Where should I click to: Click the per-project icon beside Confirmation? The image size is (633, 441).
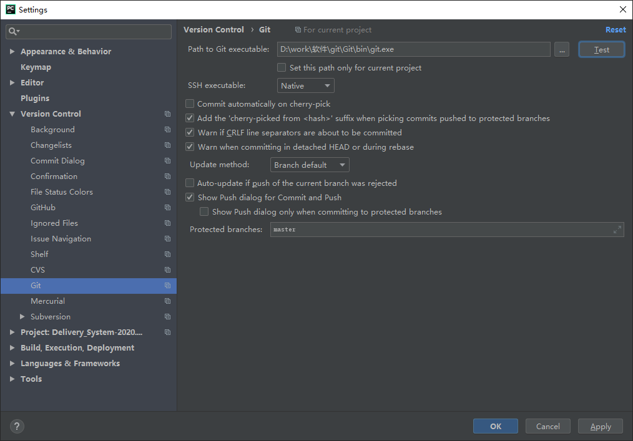pos(167,177)
